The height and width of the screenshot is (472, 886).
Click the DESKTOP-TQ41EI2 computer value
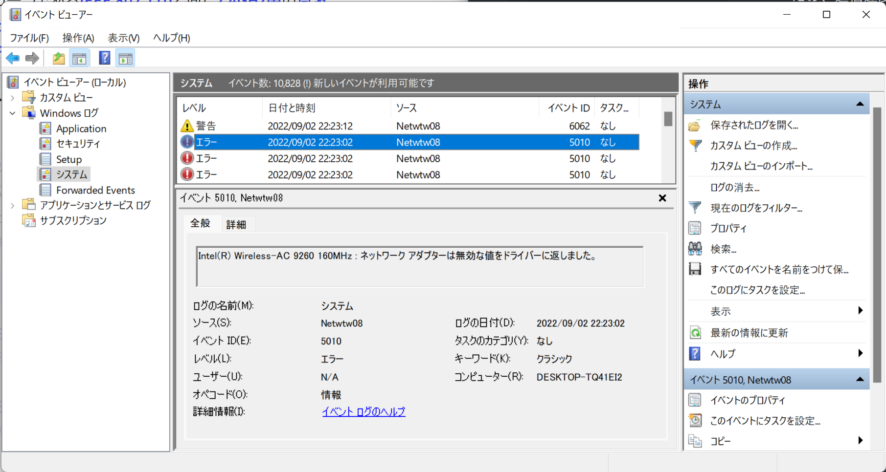(579, 377)
